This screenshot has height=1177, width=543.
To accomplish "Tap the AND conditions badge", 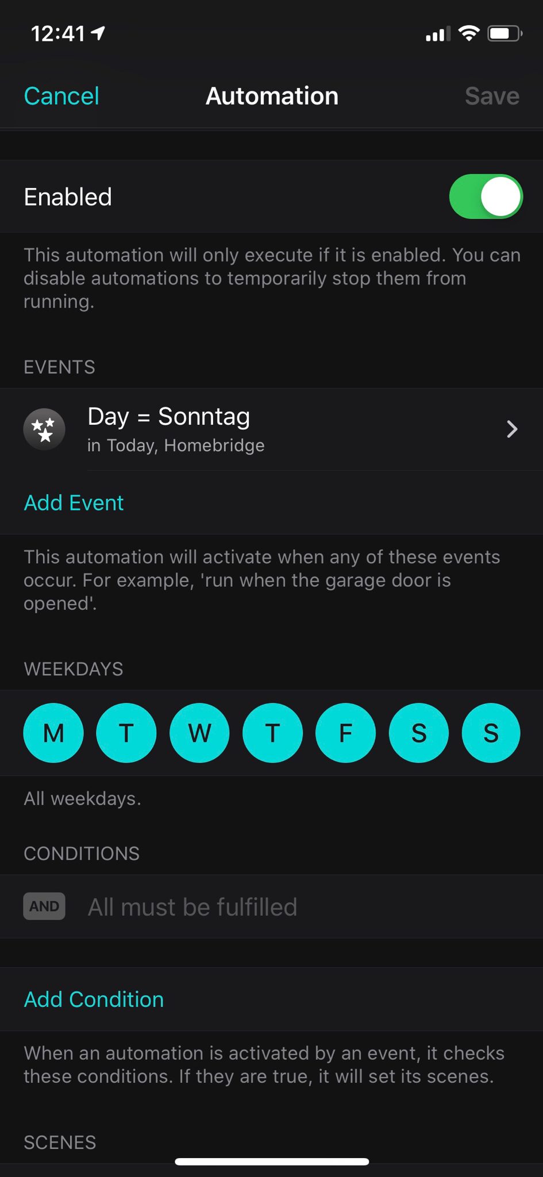I will [44, 906].
